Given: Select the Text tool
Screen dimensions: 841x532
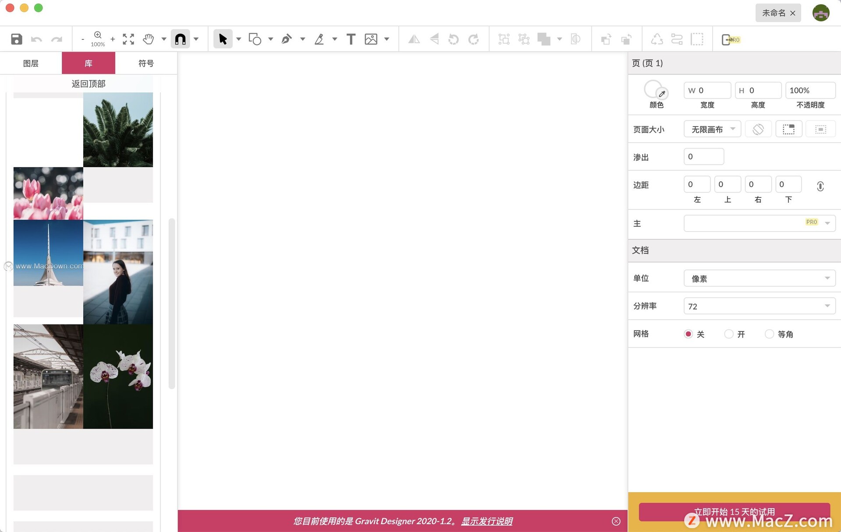Looking at the screenshot, I should (x=351, y=39).
